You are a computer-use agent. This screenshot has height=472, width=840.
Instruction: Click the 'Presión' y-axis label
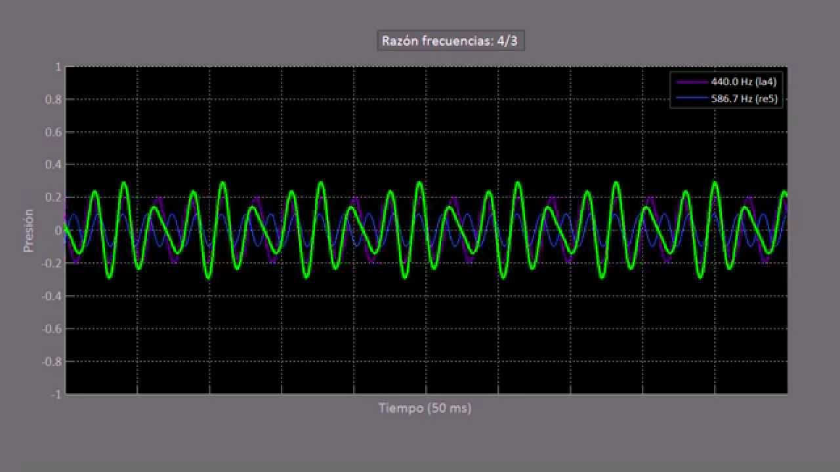(29, 230)
